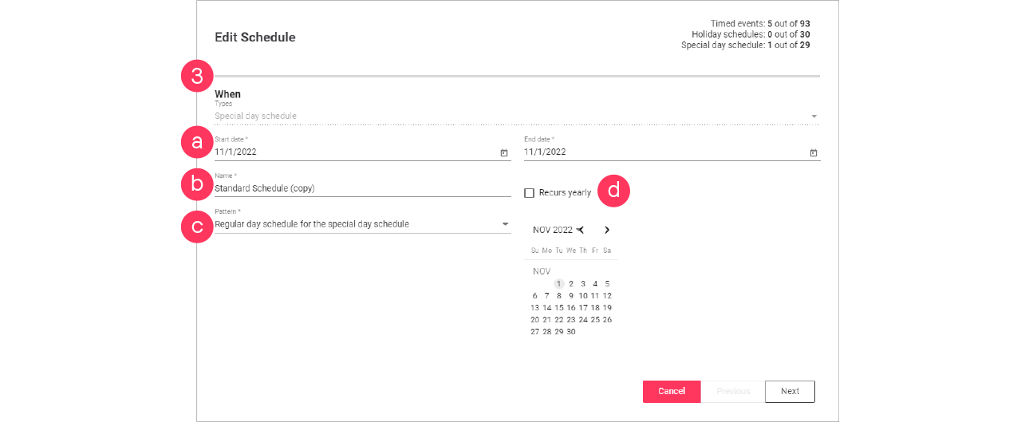
Task: Select November 23 on the calendar
Action: pyautogui.click(x=571, y=319)
